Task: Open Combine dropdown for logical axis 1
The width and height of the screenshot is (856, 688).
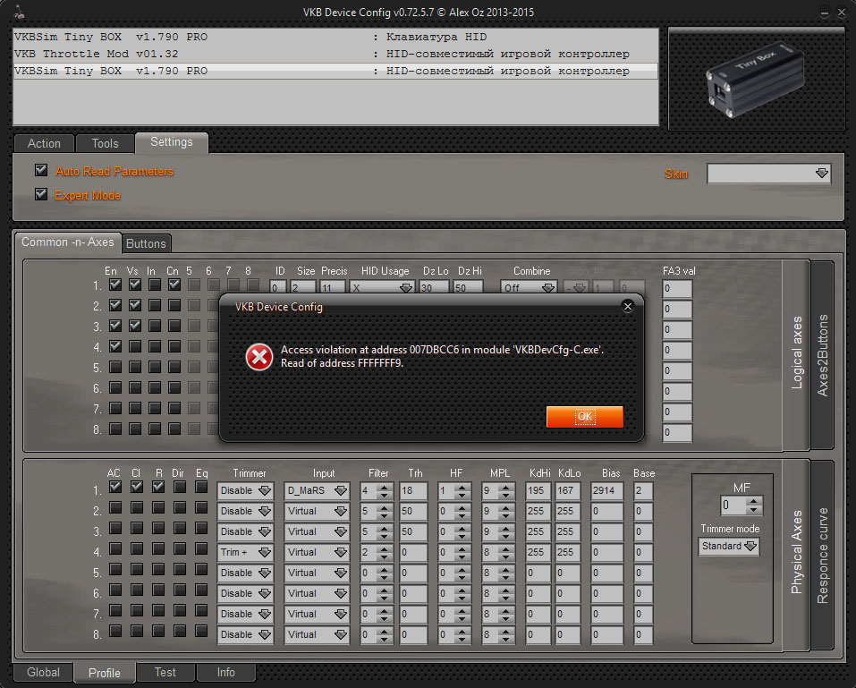Action: (529, 288)
